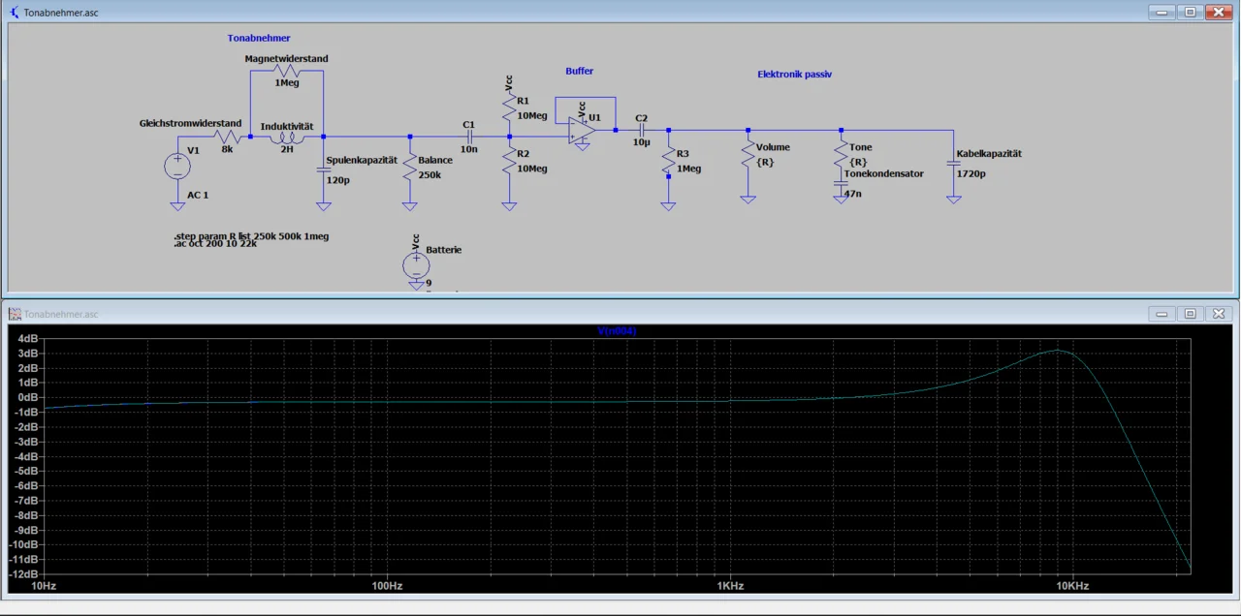This screenshot has height=616, width=1241.
Task: Click the U1 op-amp buffer symbol
Action: (582, 131)
